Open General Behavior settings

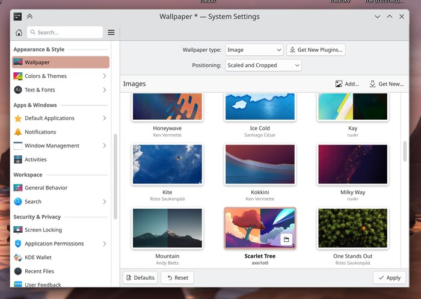[46, 188]
